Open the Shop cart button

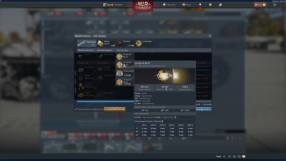click(x=260, y=5)
